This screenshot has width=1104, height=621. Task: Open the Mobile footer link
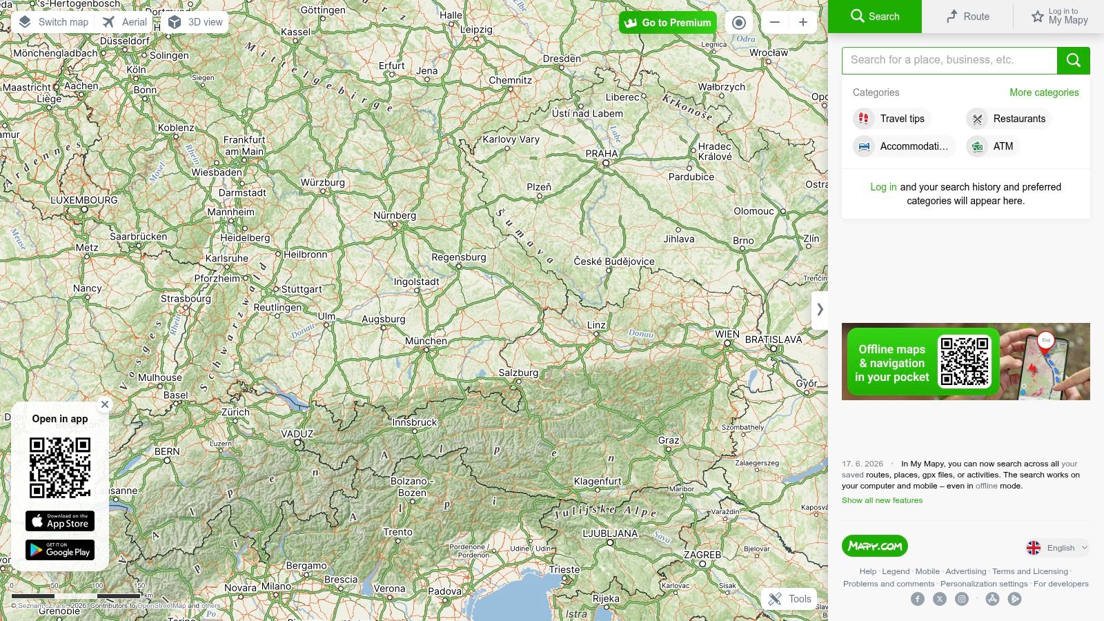point(927,571)
